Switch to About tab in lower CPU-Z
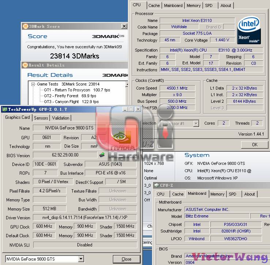 pyautogui.click(x=249, y=194)
